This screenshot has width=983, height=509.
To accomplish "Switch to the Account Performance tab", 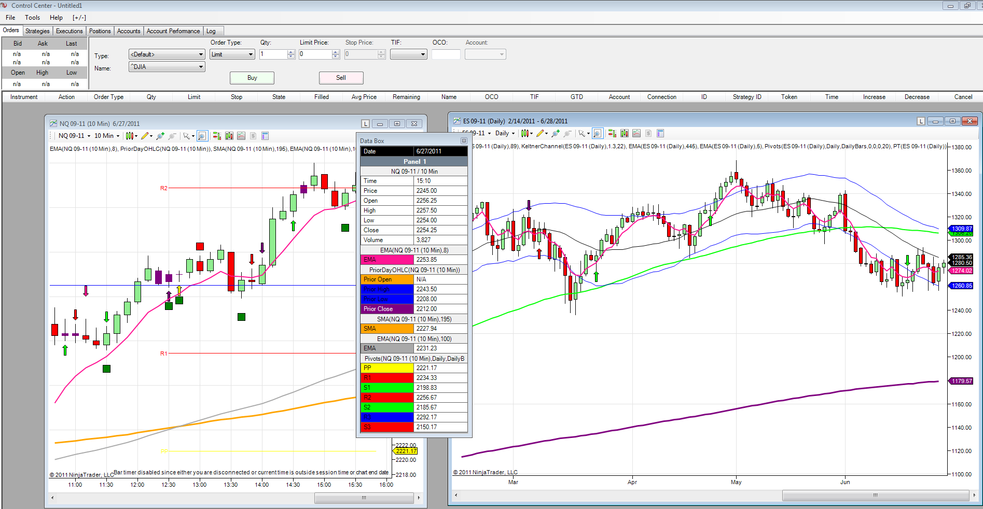I will (x=173, y=31).
